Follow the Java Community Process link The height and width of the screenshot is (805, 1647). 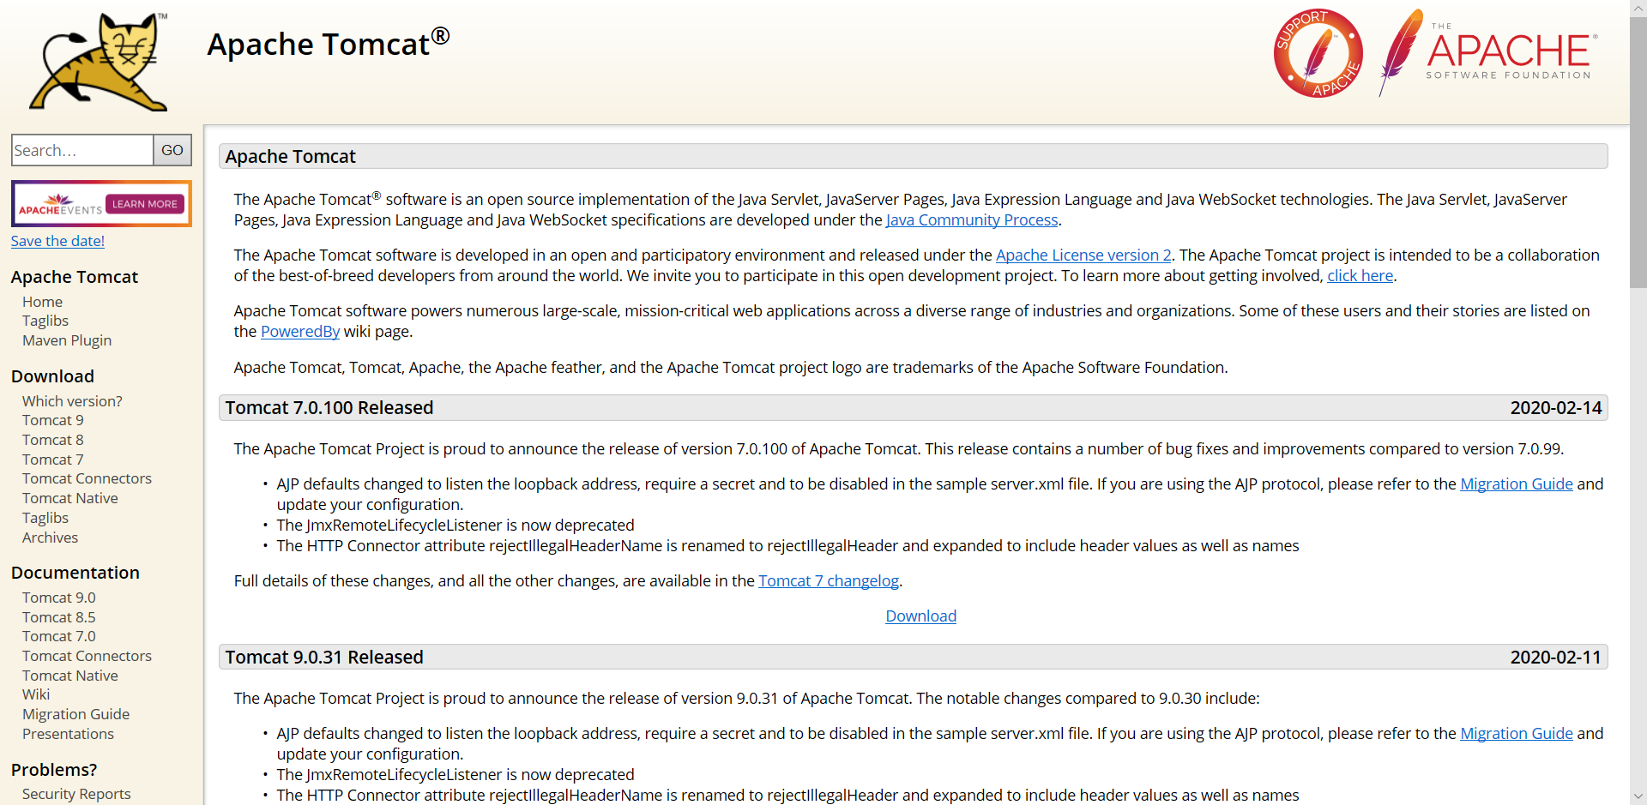pyautogui.click(x=972, y=220)
